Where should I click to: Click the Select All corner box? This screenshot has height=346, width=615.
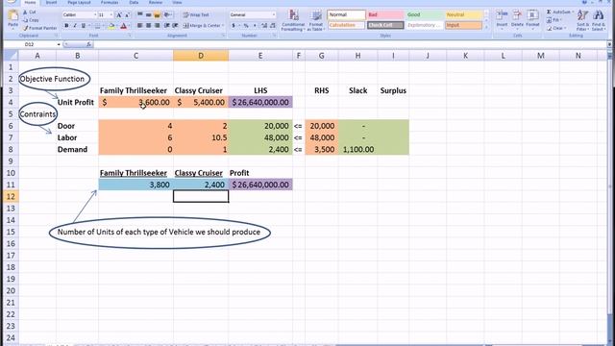point(11,56)
